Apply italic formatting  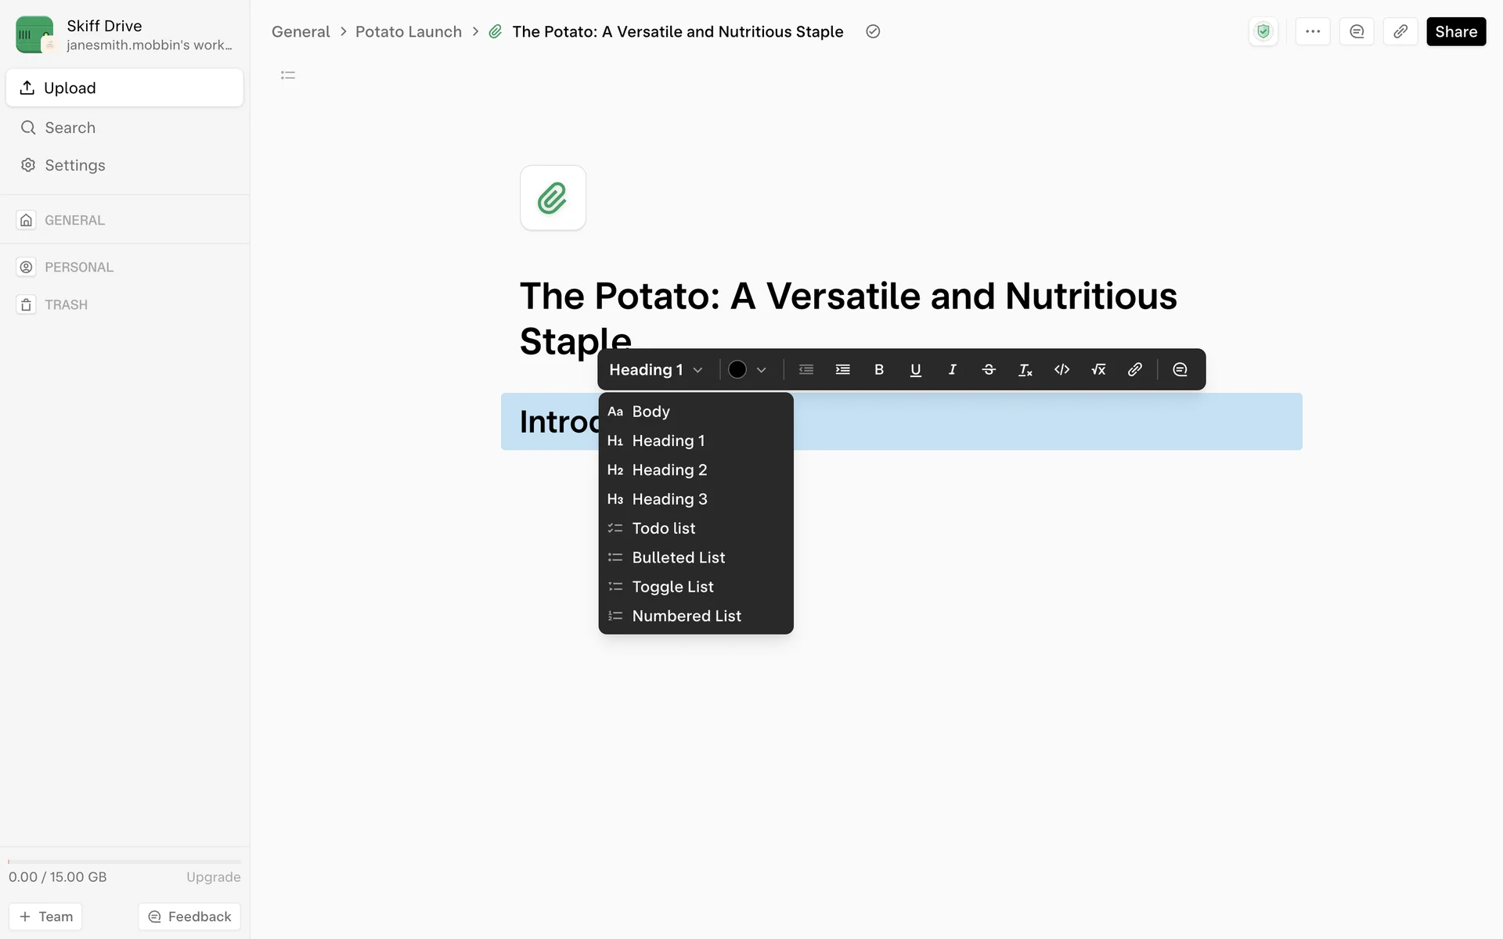pyautogui.click(x=952, y=369)
